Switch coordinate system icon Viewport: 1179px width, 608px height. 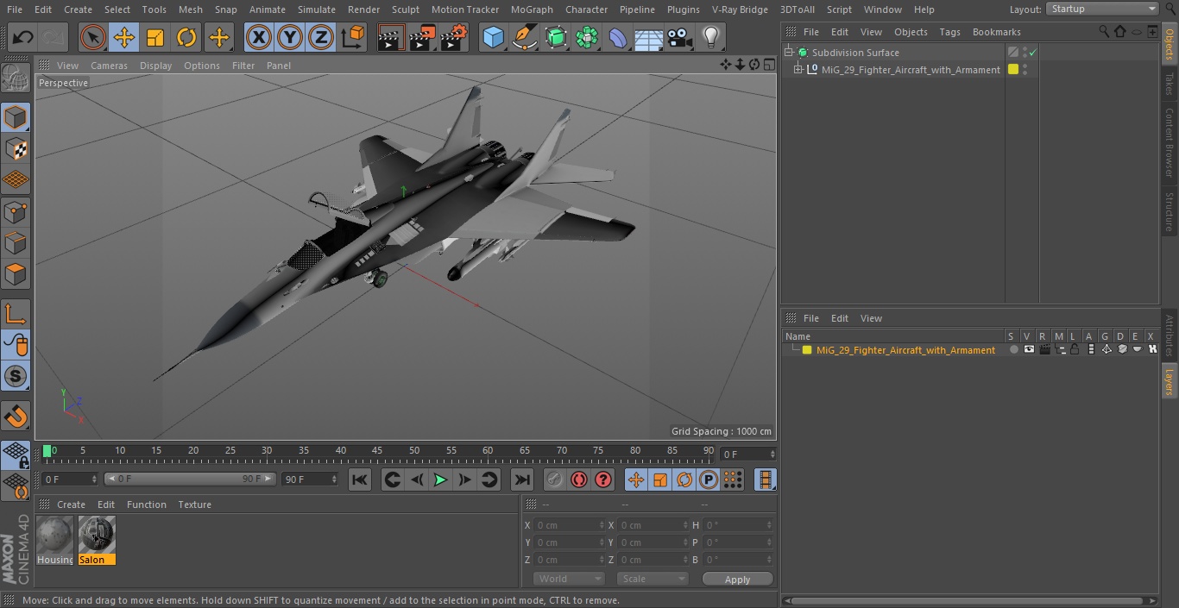pos(353,37)
